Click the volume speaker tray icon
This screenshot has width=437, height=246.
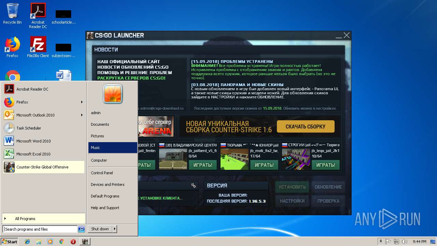click(405, 242)
